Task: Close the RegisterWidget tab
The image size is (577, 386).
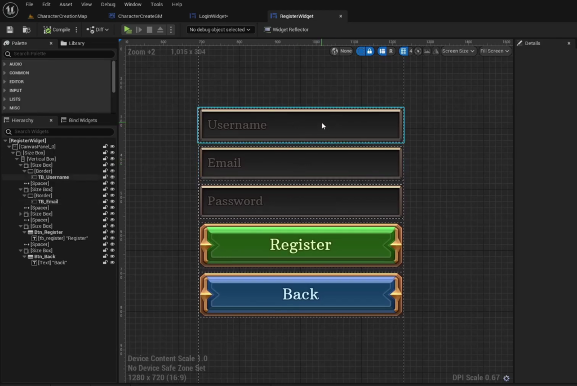Action: [341, 16]
